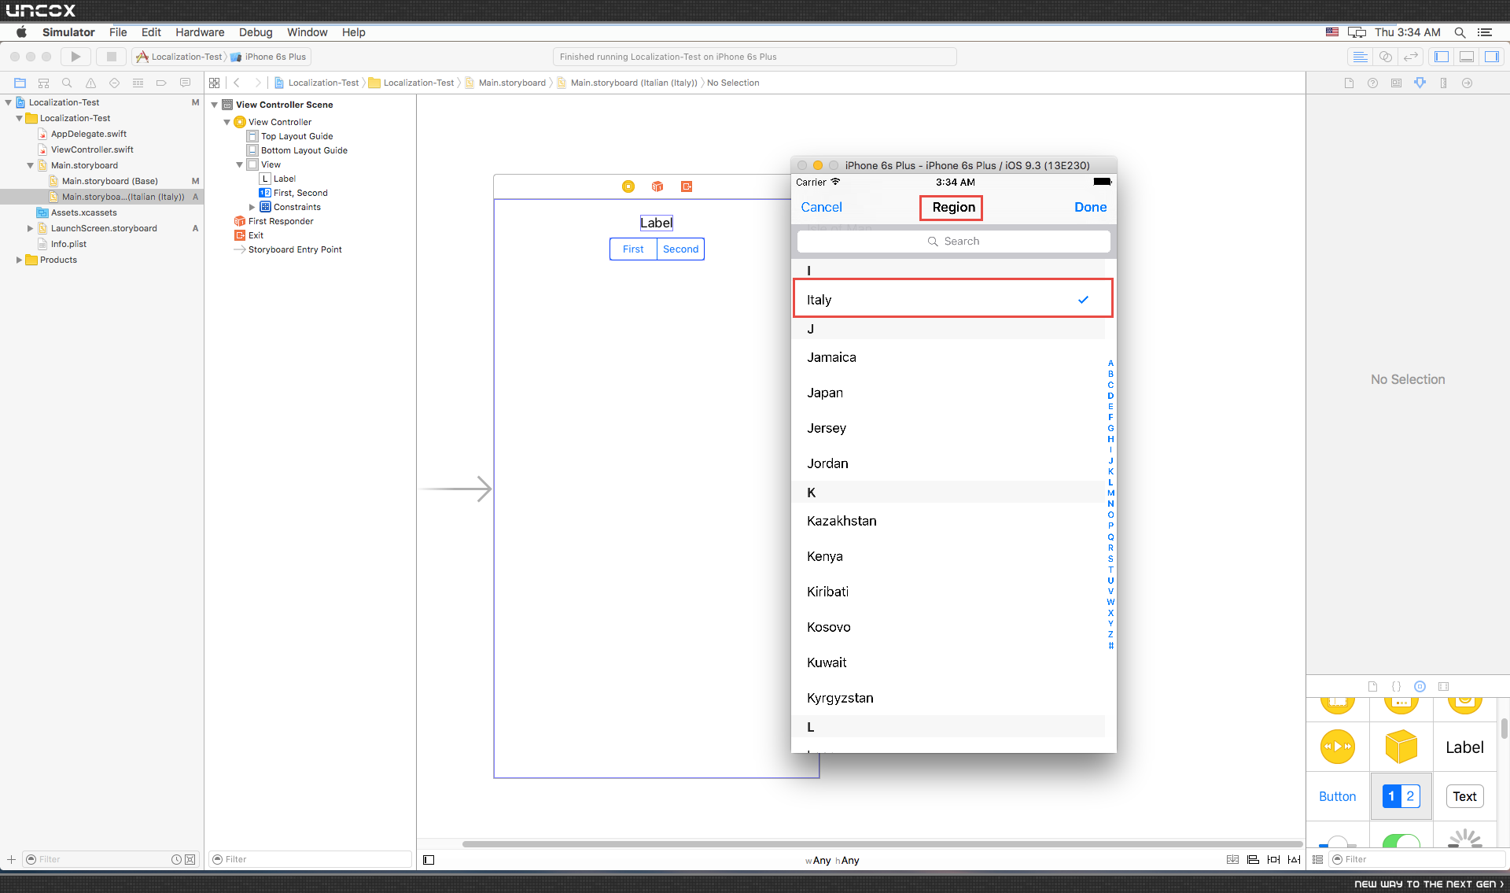Open the Breakpoint navigator tag icon
The width and height of the screenshot is (1510, 893).
(x=162, y=83)
